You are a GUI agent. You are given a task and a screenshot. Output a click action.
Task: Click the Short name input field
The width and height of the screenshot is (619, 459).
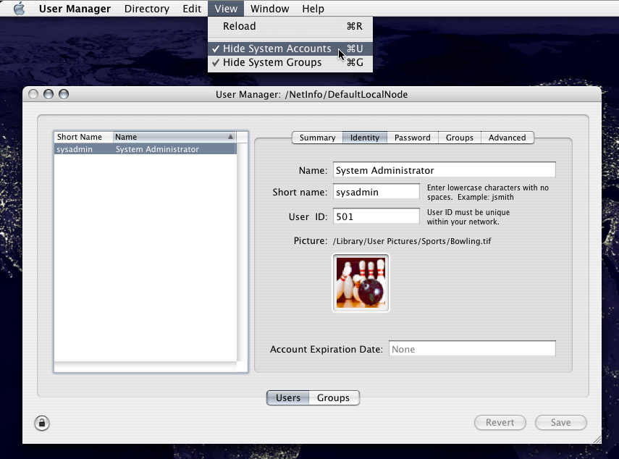click(376, 192)
